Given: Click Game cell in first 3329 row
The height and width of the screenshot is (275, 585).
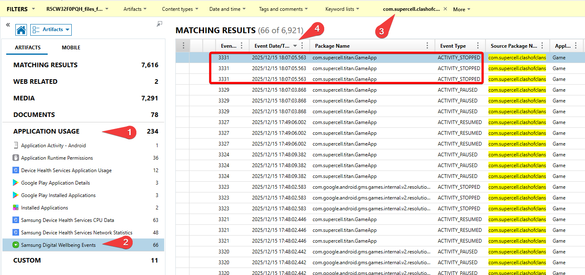Looking at the screenshot, I should click(559, 90).
